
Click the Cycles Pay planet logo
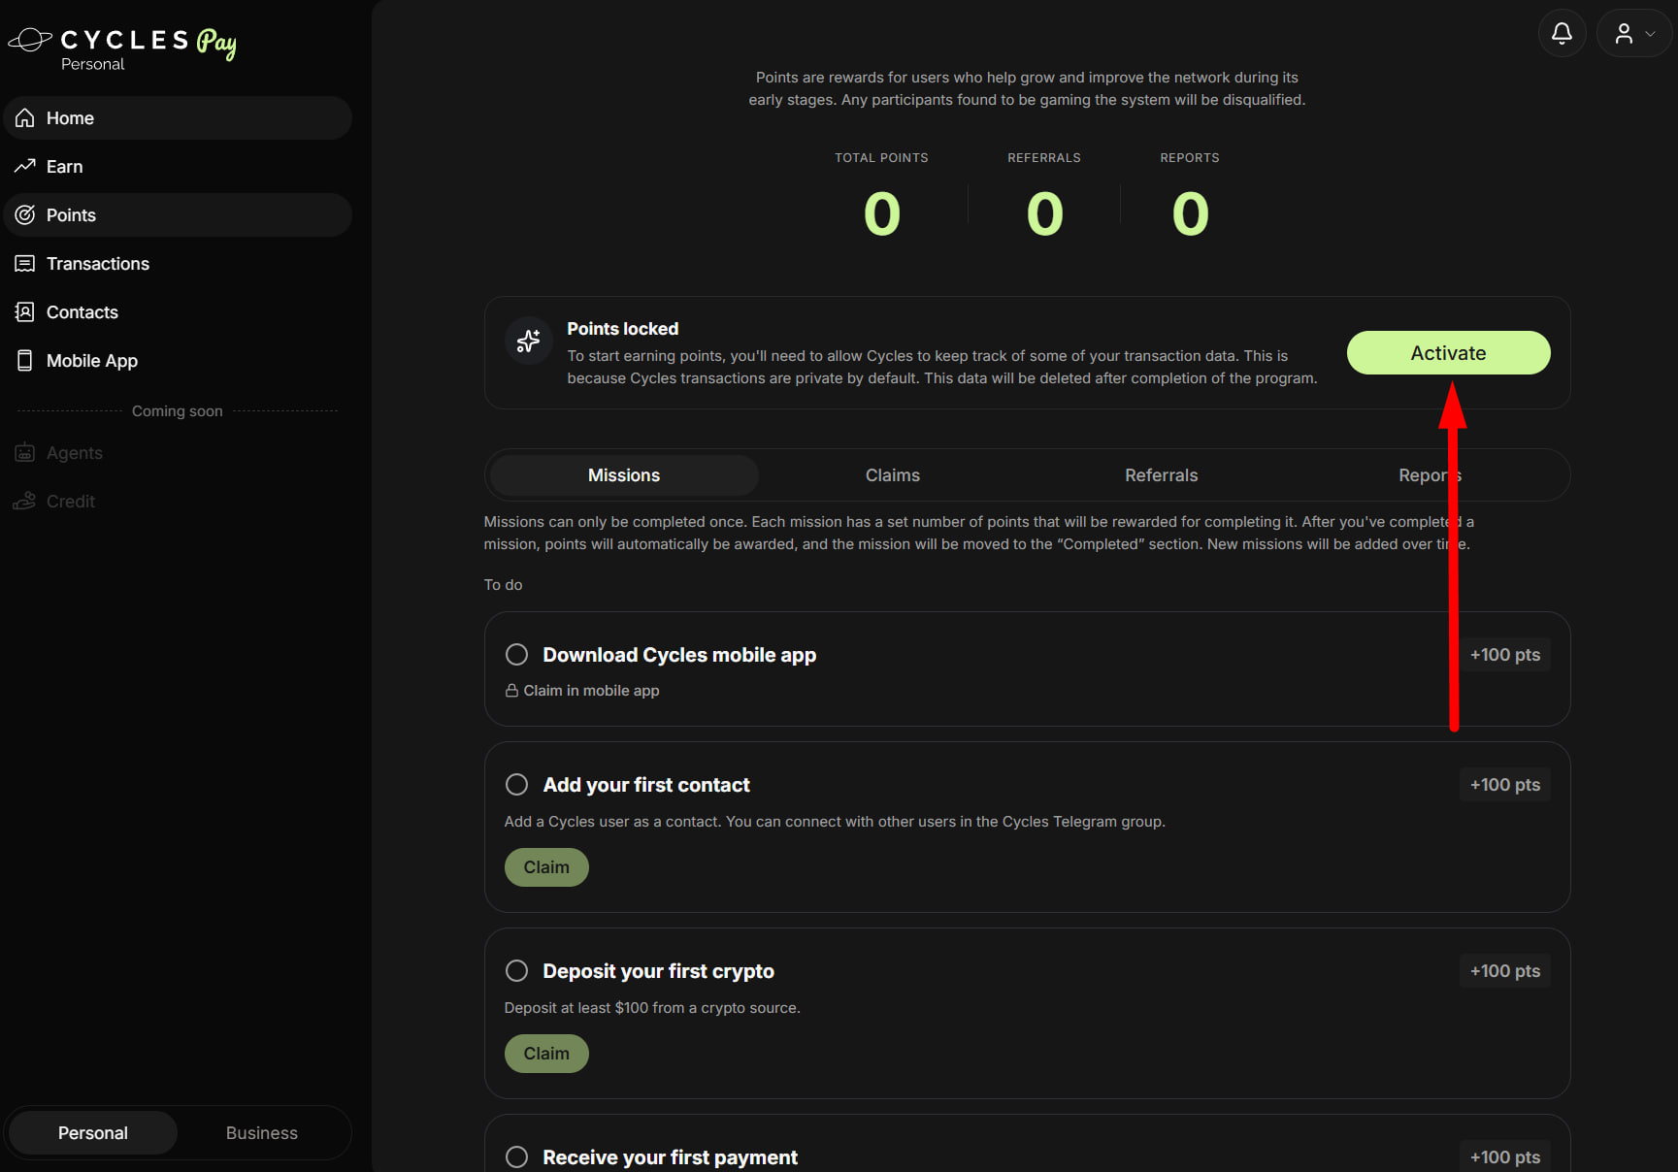pyautogui.click(x=30, y=40)
